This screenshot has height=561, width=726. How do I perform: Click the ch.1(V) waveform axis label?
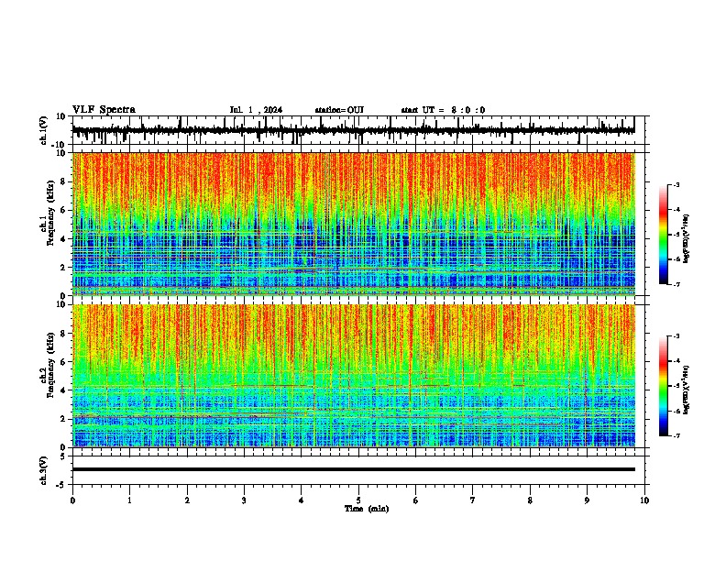(44, 130)
